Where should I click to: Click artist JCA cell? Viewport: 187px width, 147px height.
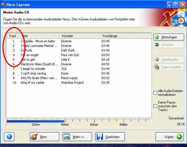point(64,69)
